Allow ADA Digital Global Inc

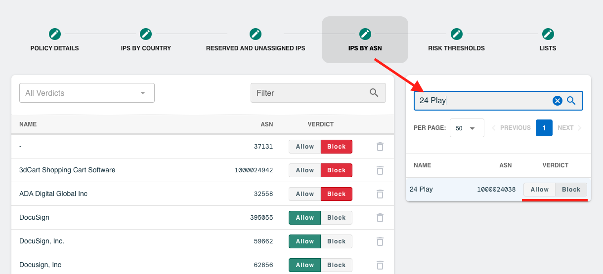305,194
